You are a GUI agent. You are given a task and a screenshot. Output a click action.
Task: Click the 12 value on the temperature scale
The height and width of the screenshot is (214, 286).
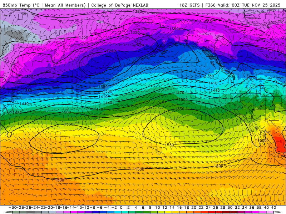coord(165,208)
